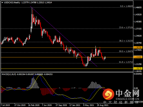This screenshot has width=143, height=107.
Task: Click the 9 May 2021 date marker
Action: 89,105
